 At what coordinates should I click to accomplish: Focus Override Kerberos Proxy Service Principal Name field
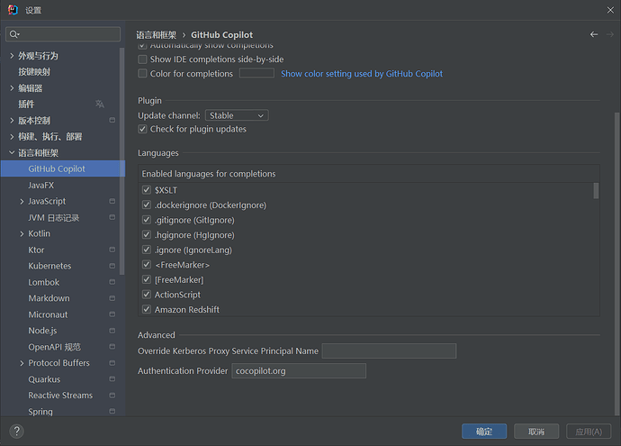pos(389,350)
